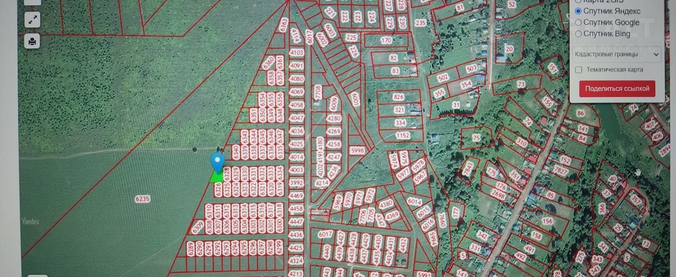Click the print map icon
The height and width of the screenshot is (277, 676).
click(x=33, y=41)
